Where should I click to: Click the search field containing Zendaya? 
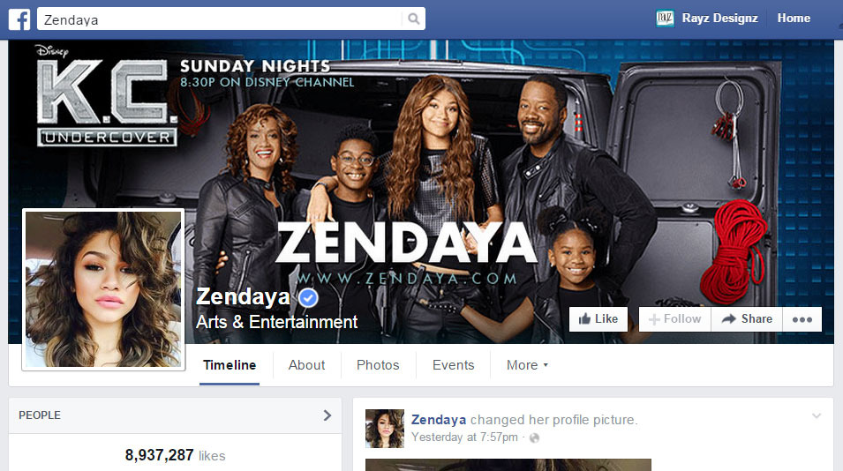tap(219, 19)
